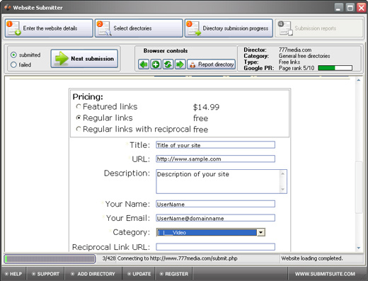This screenshot has height=281, width=368.
Task: Click the browser refresh icon
Action: coord(168,64)
